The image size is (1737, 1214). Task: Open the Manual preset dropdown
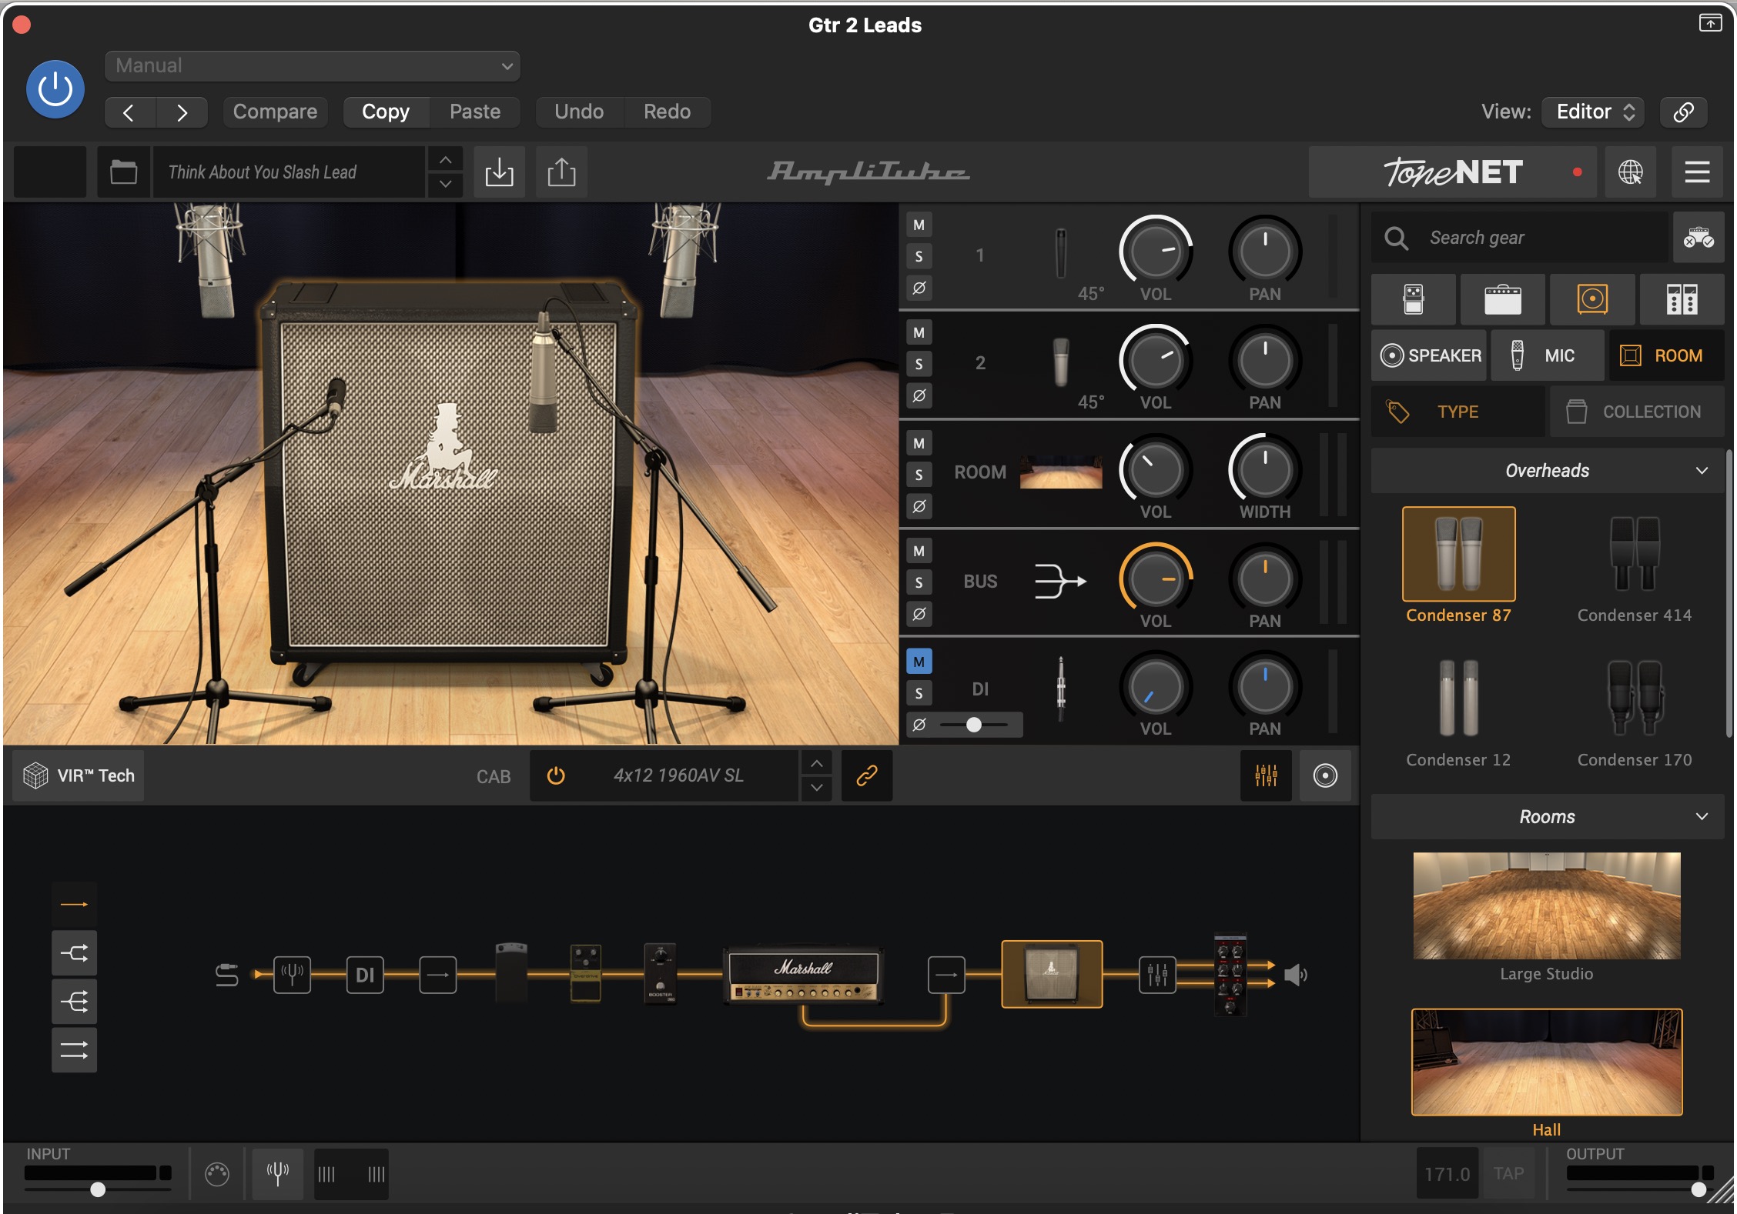(312, 65)
